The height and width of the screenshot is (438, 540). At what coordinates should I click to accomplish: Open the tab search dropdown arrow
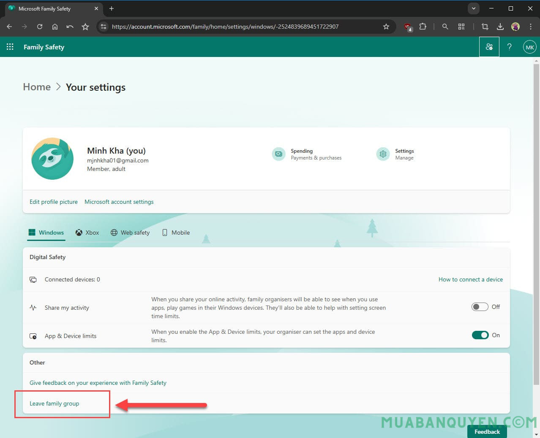point(474,8)
